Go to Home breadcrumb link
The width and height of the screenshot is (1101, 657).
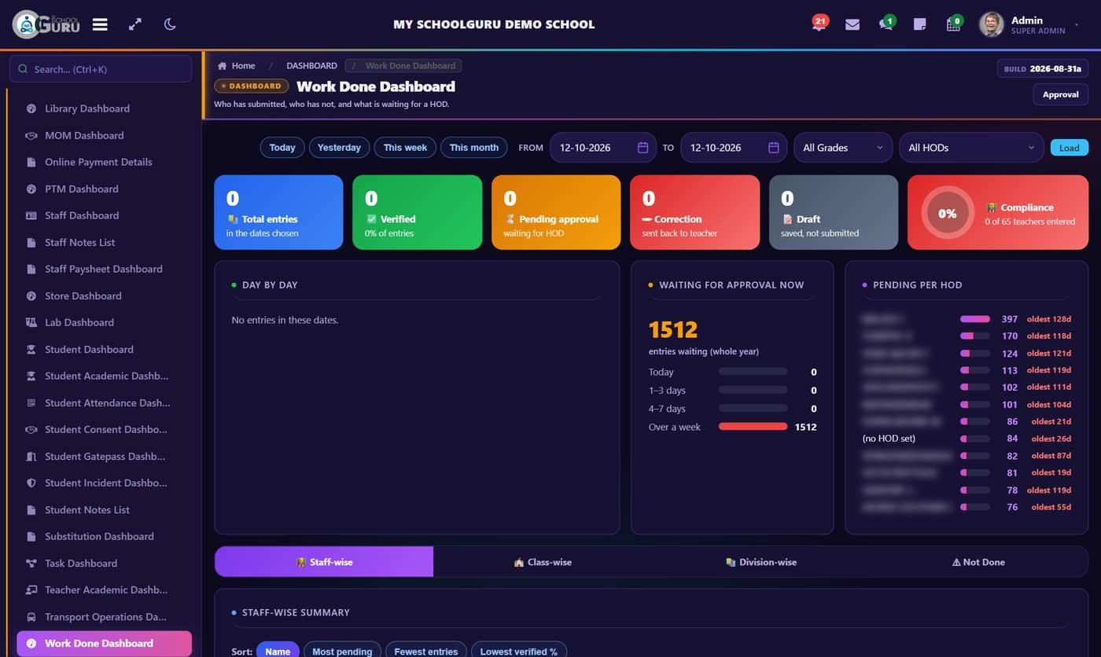point(243,66)
